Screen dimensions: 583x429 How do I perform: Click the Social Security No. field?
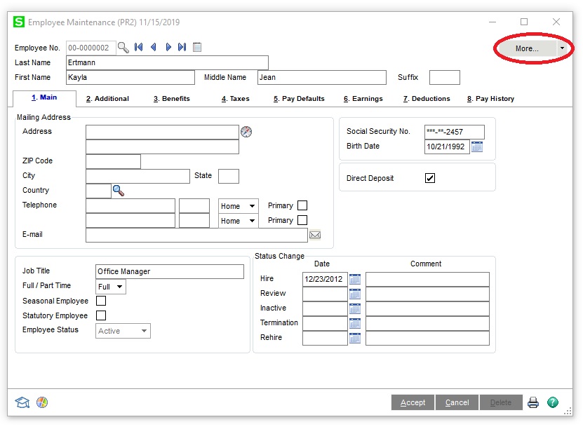(455, 132)
